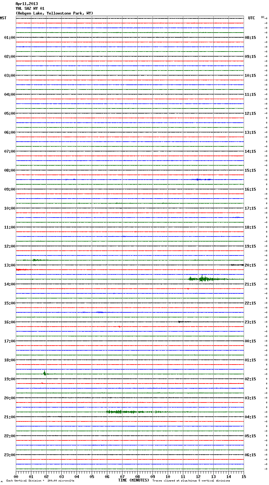269x485 pixels.
Task: Click the "23:00" MST time label
Action: (10, 455)
